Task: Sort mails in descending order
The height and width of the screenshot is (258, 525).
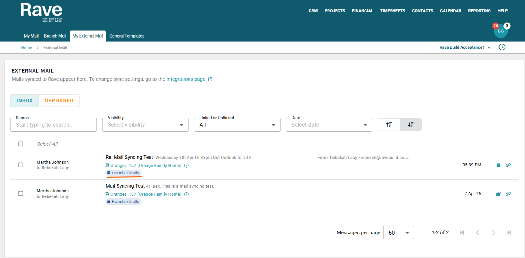Action: [411, 124]
